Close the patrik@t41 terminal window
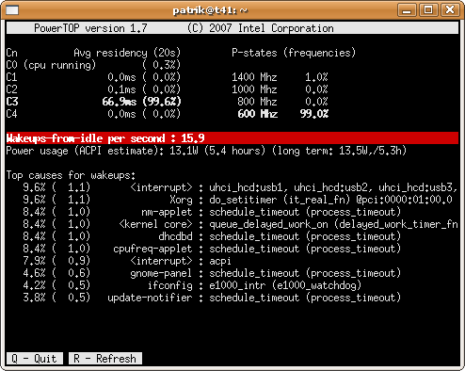 (x=450, y=10)
